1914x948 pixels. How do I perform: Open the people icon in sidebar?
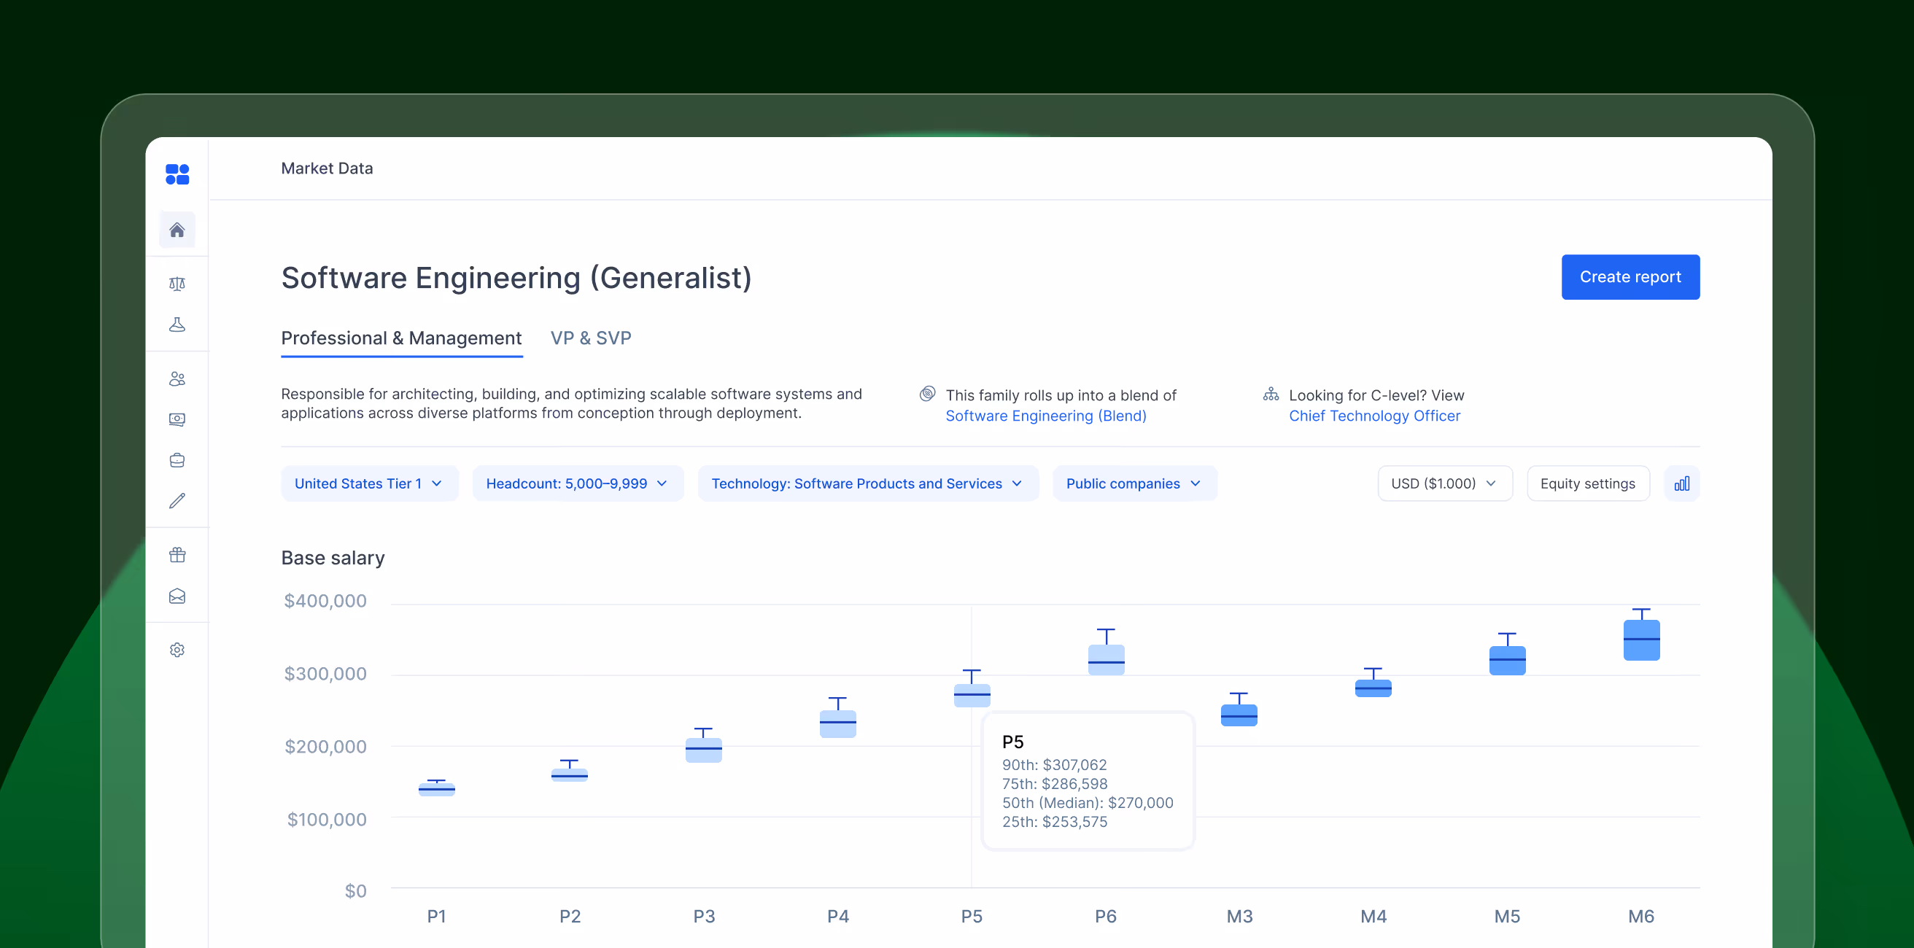coord(177,379)
